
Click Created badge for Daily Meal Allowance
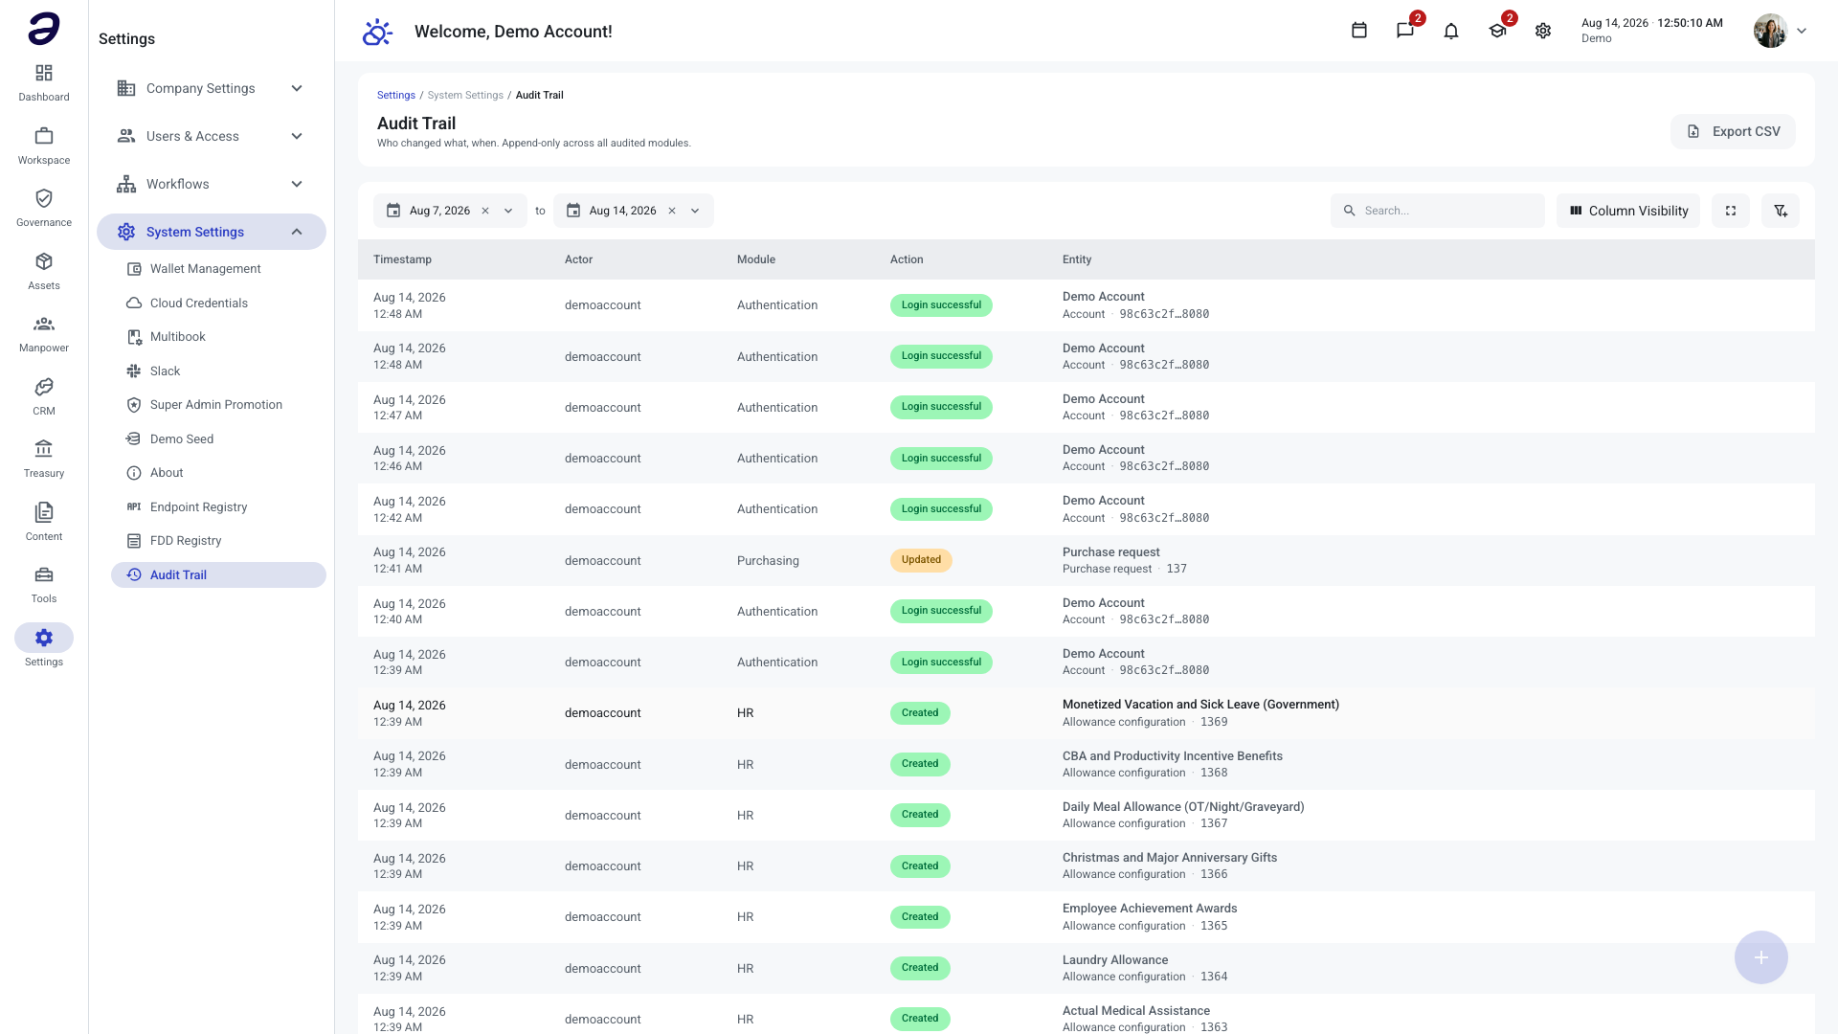(920, 815)
